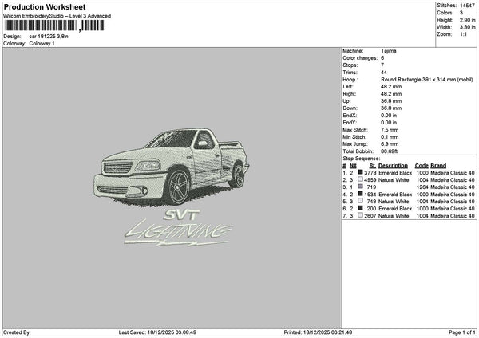Click the Emerald Black swatch beside stitch count 200
Image resolution: width=479 pixels, height=338 pixels.
361,208
